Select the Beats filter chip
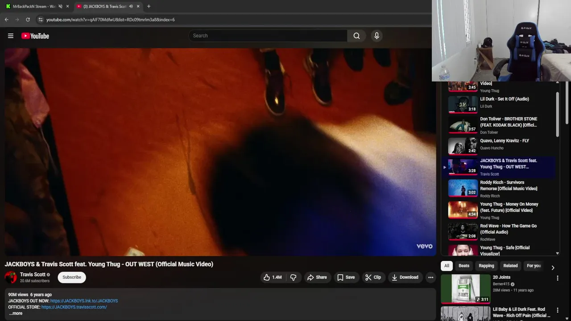The height and width of the screenshot is (321, 571). click(464, 266)
